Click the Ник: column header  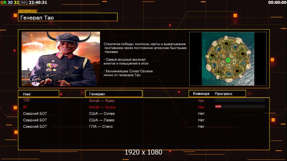(x=38, y=94)
